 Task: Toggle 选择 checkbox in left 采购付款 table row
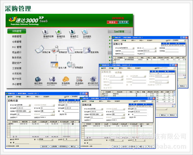[x=73, y=124]
